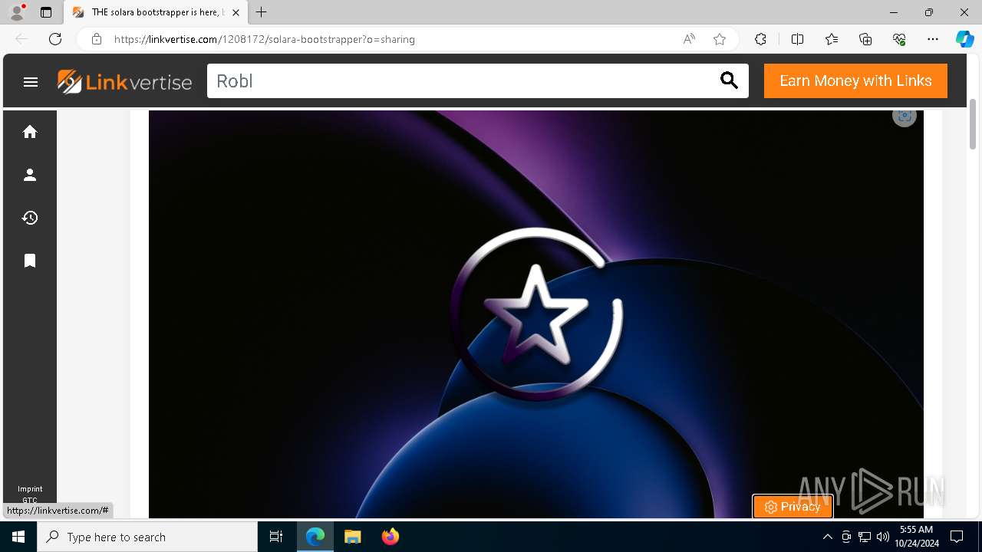This screenshot has height=552, width=982.
Task: Refresh the page
Action: [x=55, y=39]
